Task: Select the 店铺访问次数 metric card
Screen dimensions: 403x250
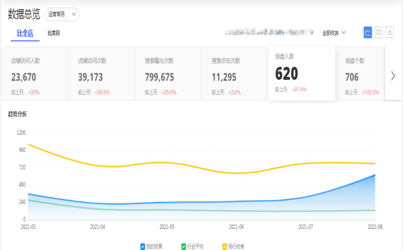Action: pyautogui.click(x=101, y=75)
